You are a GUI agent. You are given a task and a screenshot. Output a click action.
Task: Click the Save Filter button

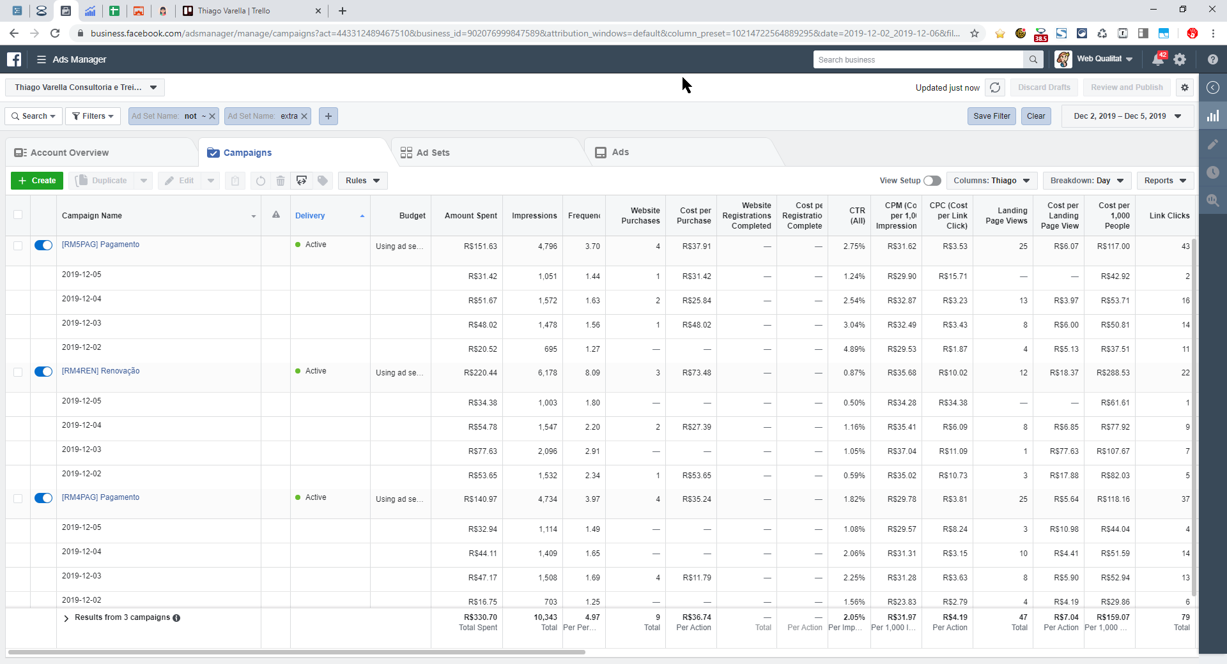click(x=991, y=116)
